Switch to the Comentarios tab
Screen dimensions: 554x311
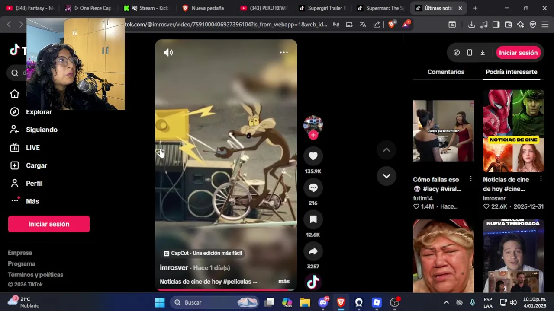tap(446, 72)
